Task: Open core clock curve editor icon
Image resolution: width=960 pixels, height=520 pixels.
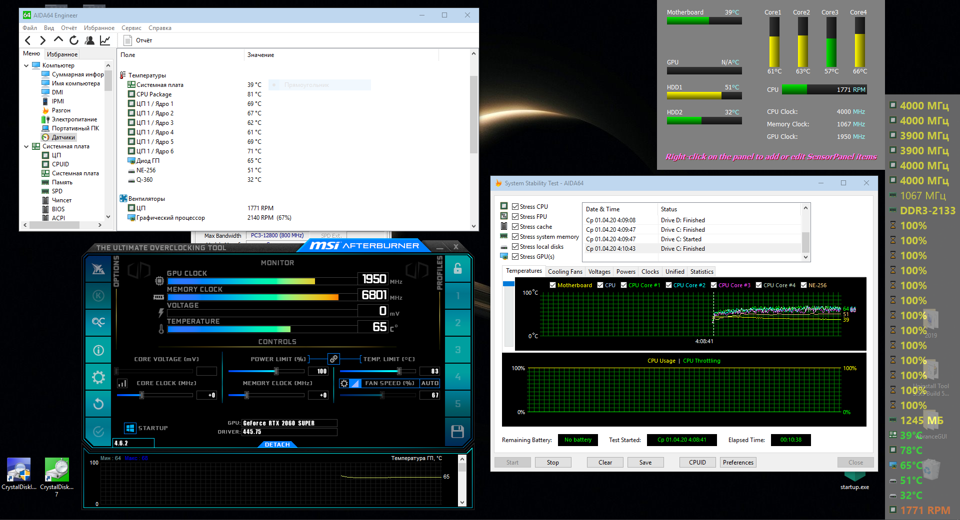Action: 122,383
